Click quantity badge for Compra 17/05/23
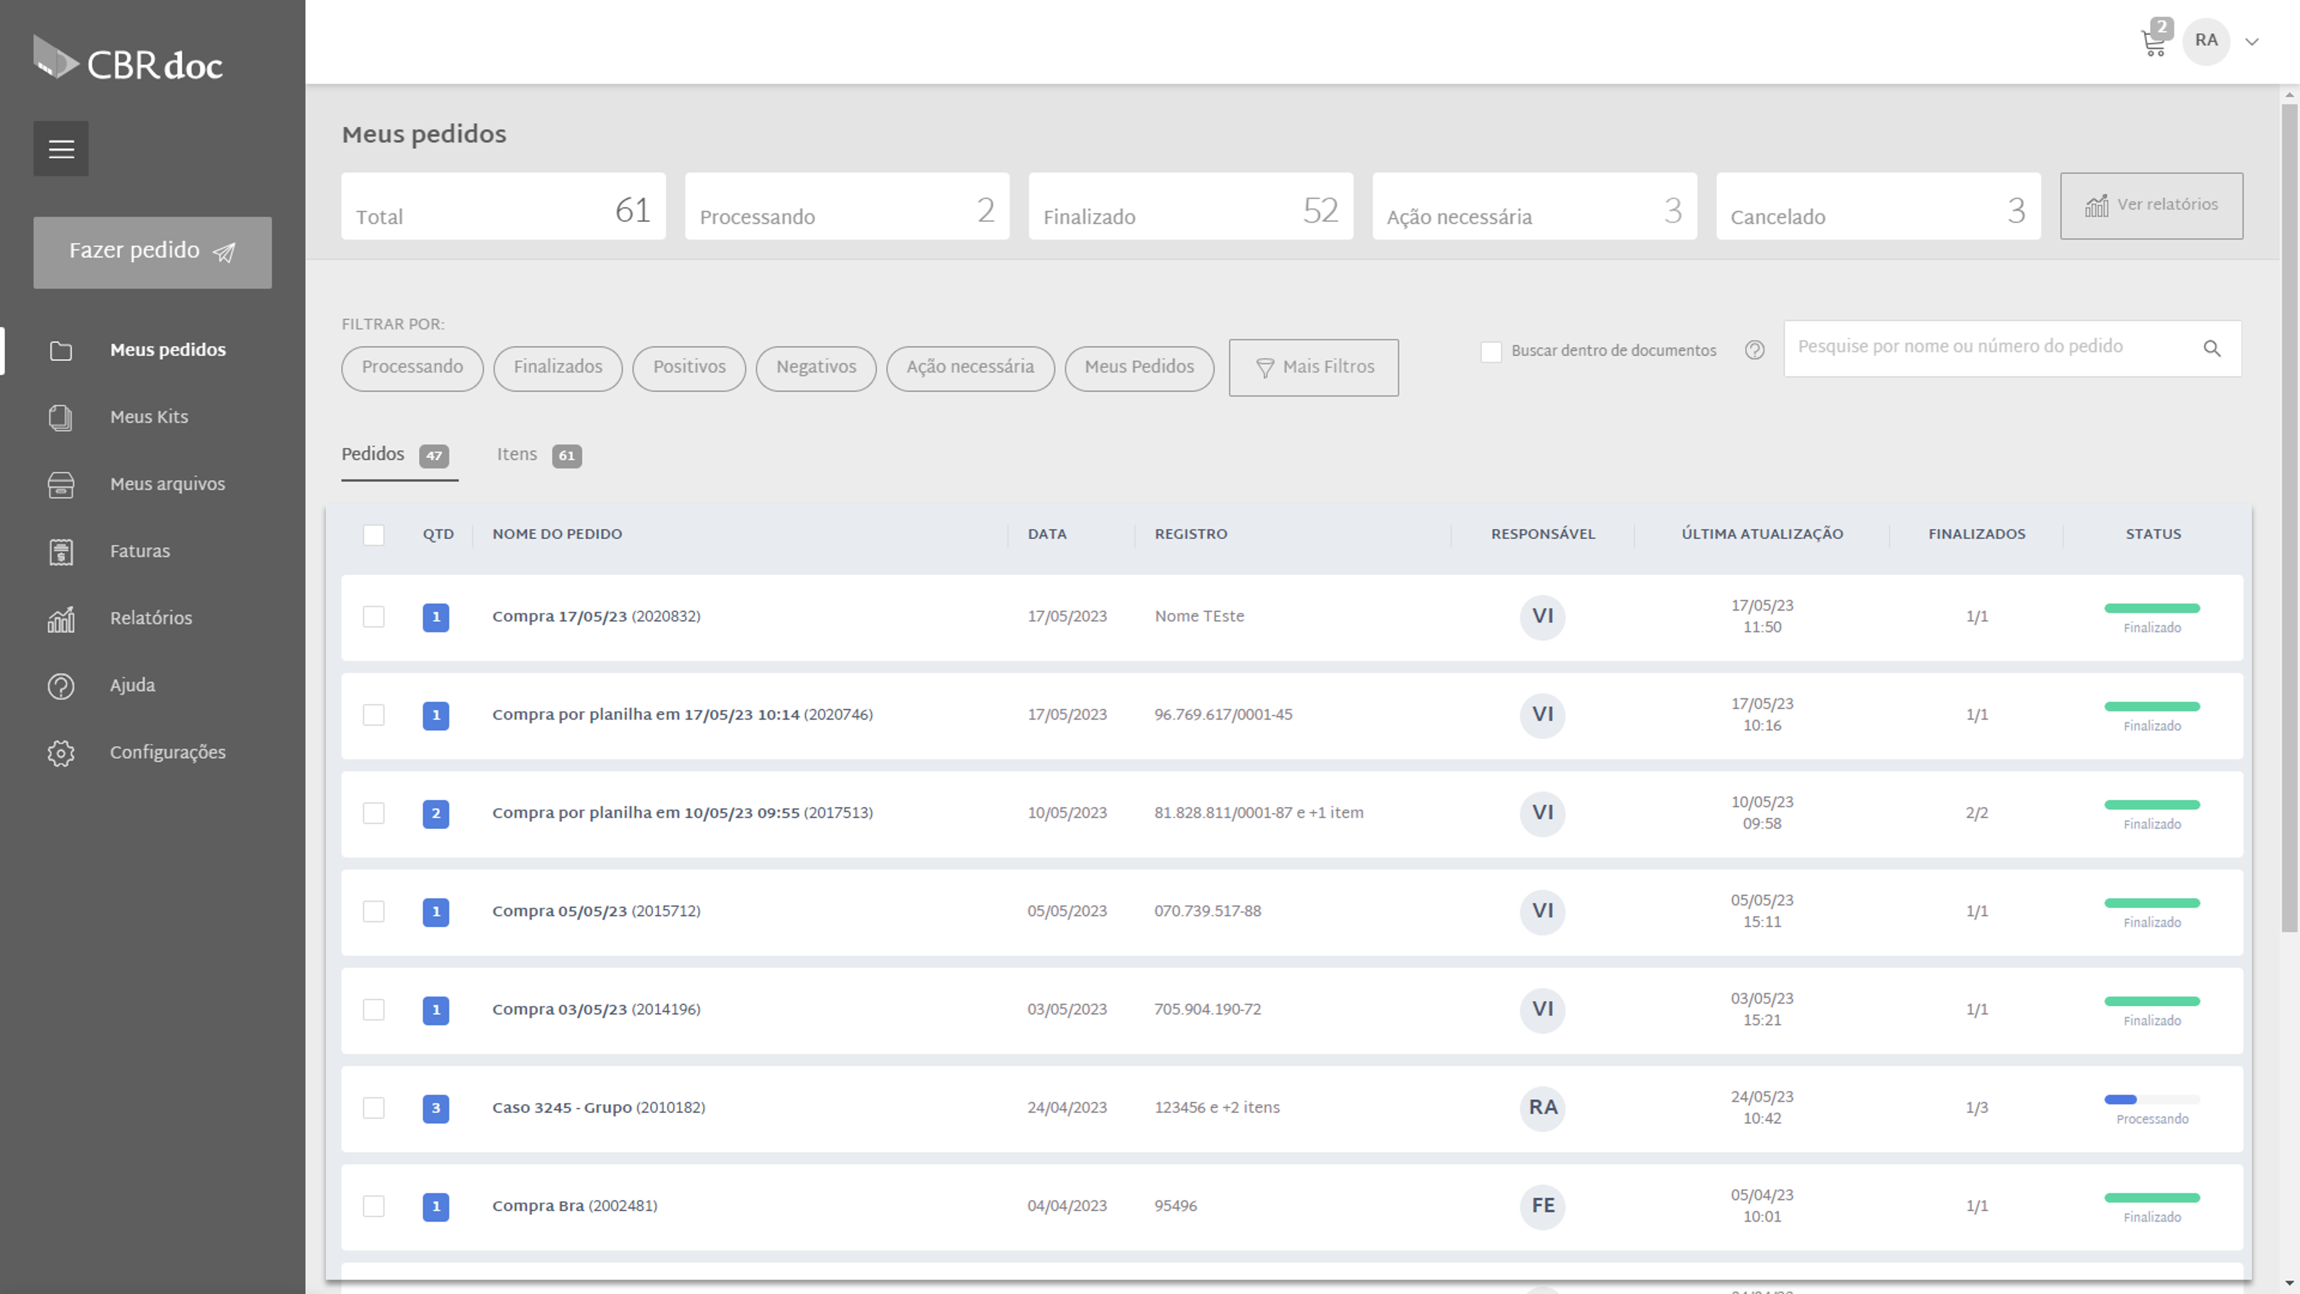 click(436, 617)
